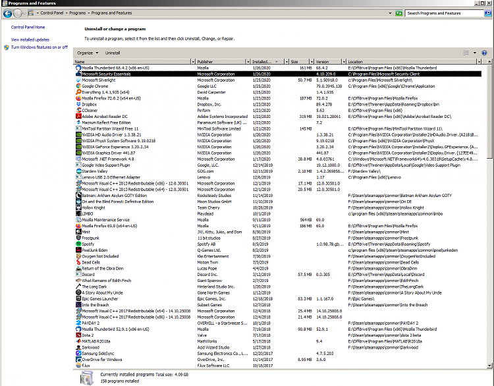
Task: Click the Discord program icon
Action: coord(78,275)
